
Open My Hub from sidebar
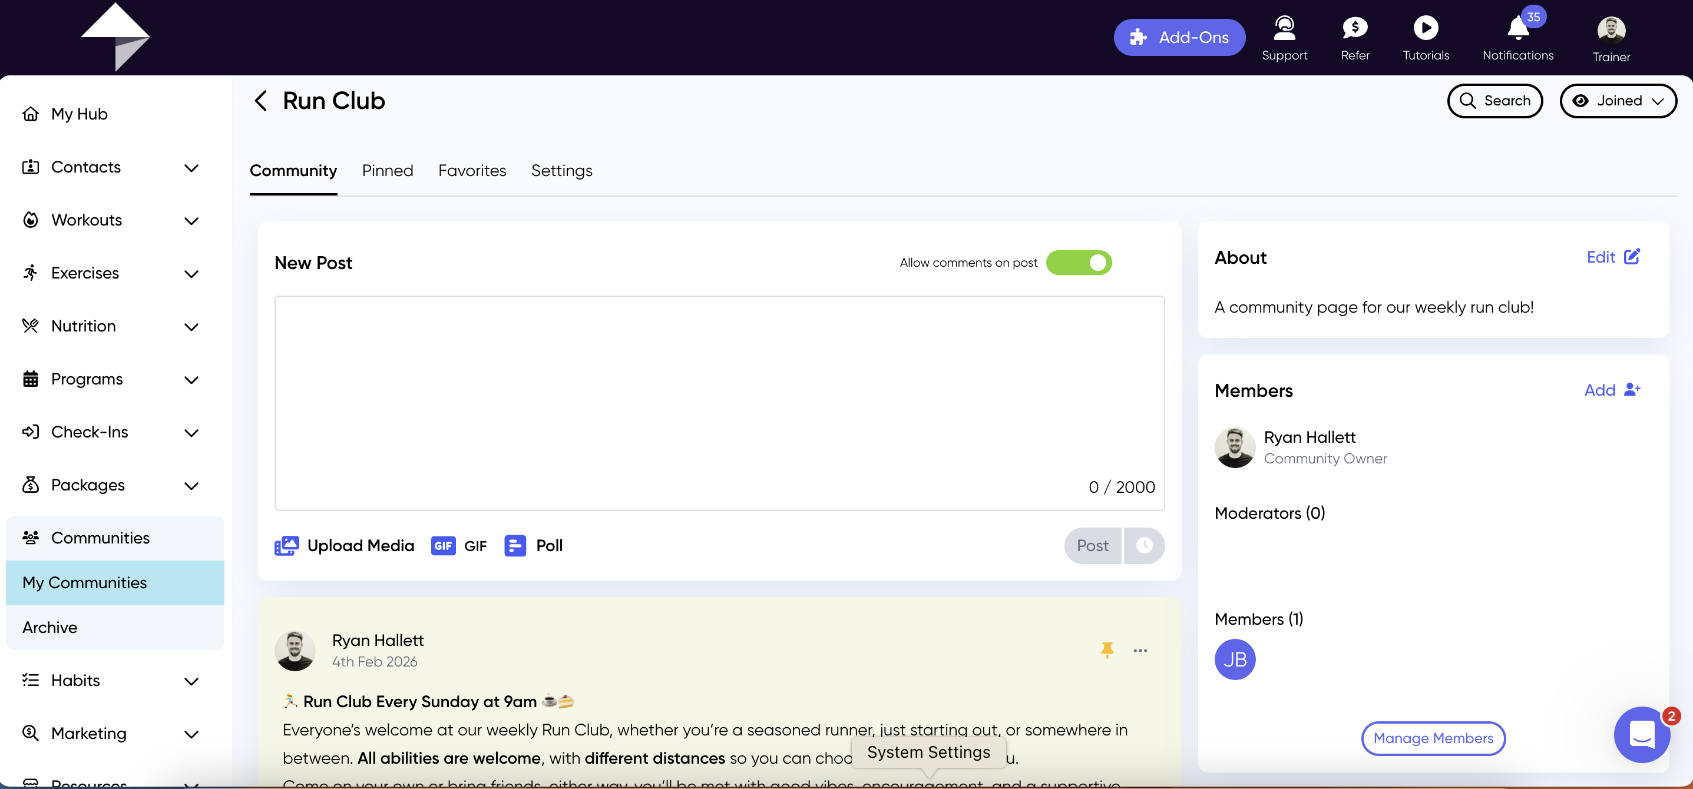click(80, 114)
